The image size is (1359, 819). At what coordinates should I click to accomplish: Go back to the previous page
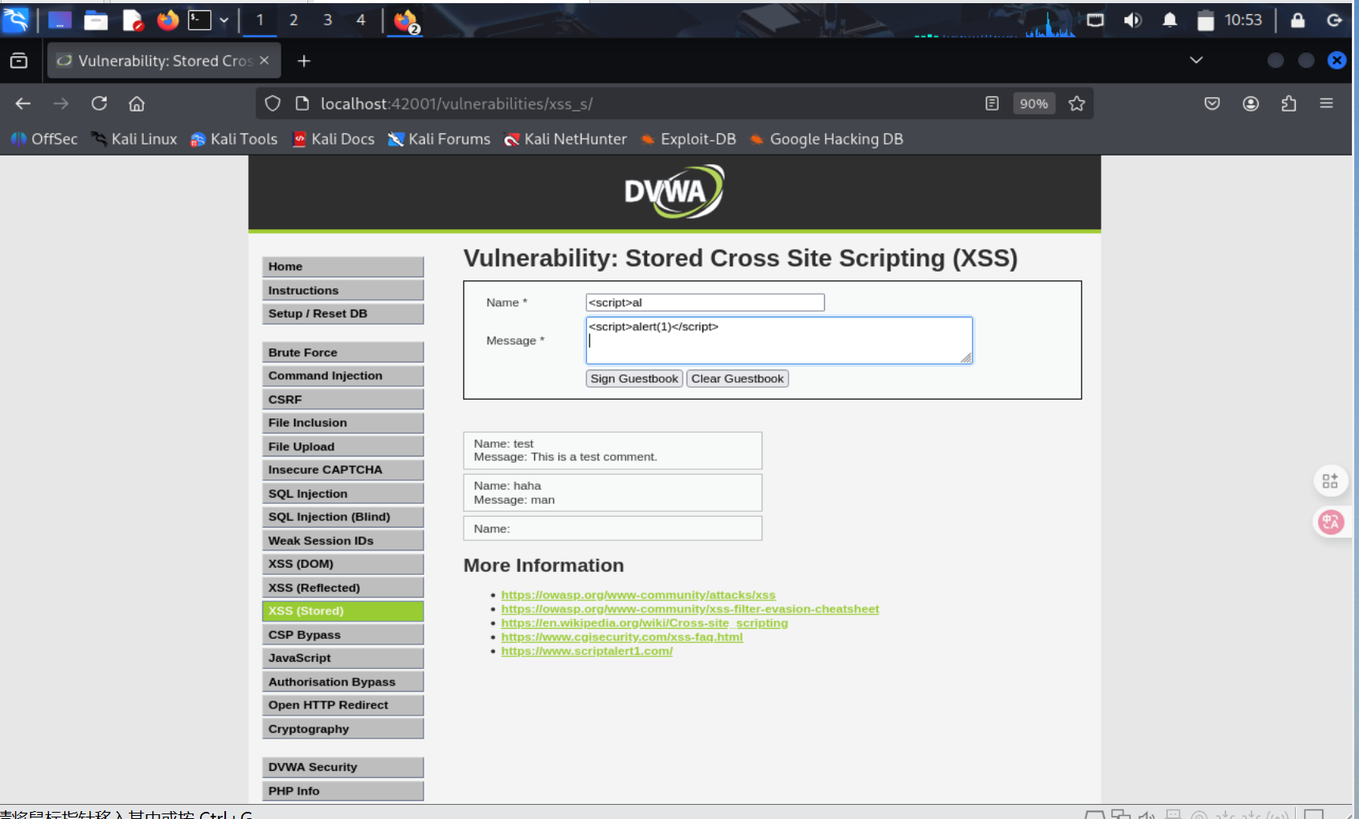23,103
